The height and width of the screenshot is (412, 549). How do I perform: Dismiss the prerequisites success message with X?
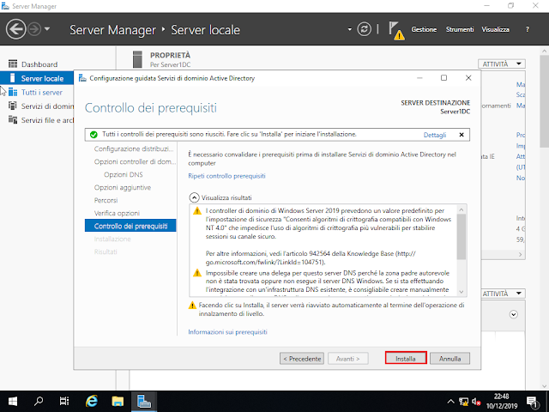pos(462,135)
